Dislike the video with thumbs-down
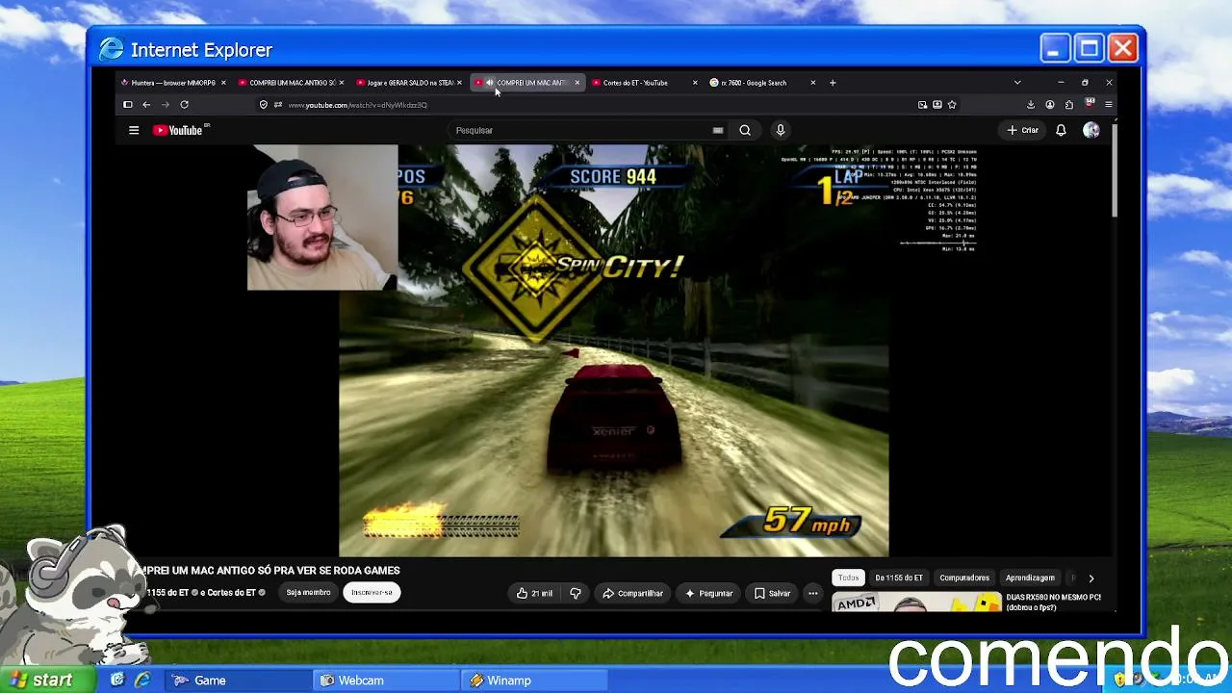 [x=576, y=593]
